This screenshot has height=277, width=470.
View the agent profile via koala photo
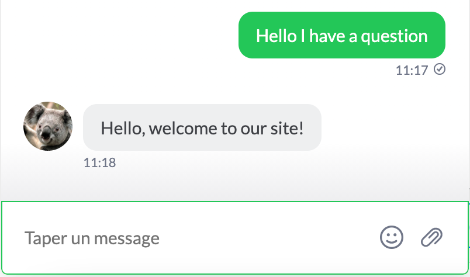click(48, 126)
